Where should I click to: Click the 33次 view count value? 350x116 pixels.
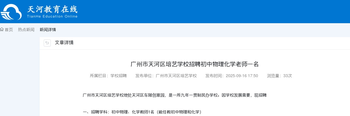[x=288, y=76]
